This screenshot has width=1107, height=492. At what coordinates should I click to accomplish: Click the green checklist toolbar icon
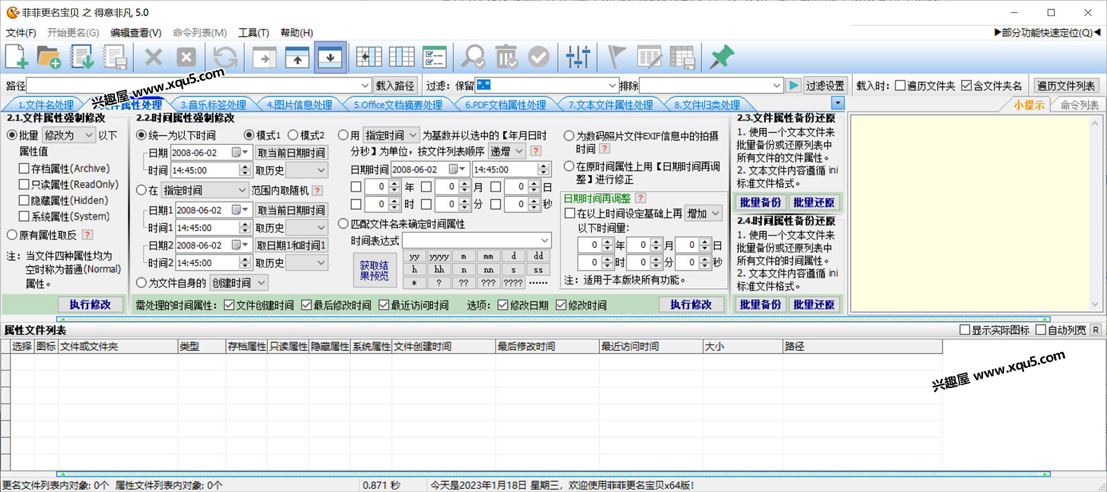(x=434, y=57)
